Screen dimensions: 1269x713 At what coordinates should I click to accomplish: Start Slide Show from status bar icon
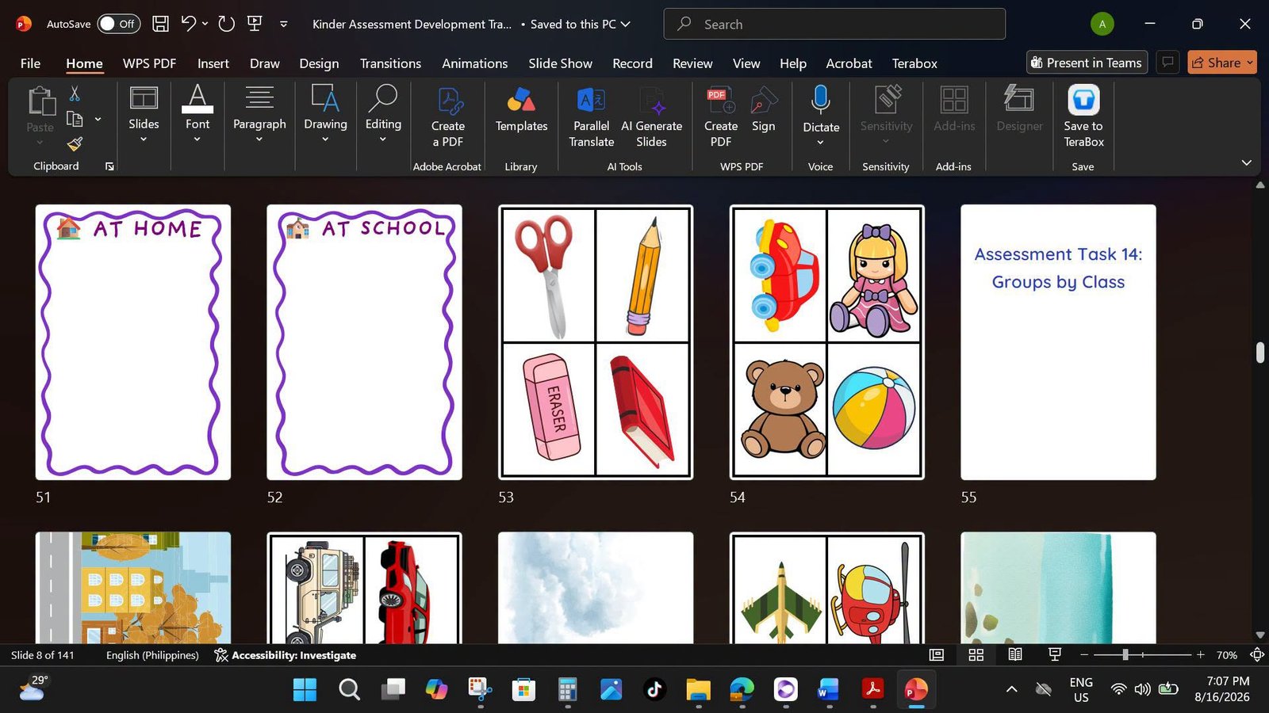click(1055, 654)
